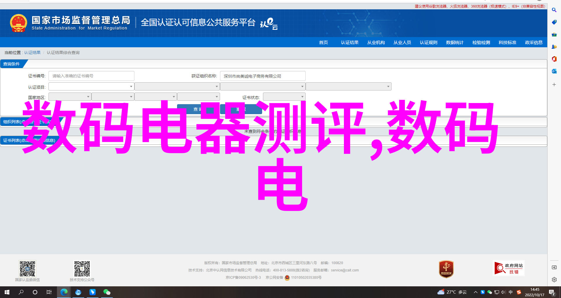Expand the second 国家地区 dropdown
Viewport: 561px width, 298px height.
[x=113, y=97]
